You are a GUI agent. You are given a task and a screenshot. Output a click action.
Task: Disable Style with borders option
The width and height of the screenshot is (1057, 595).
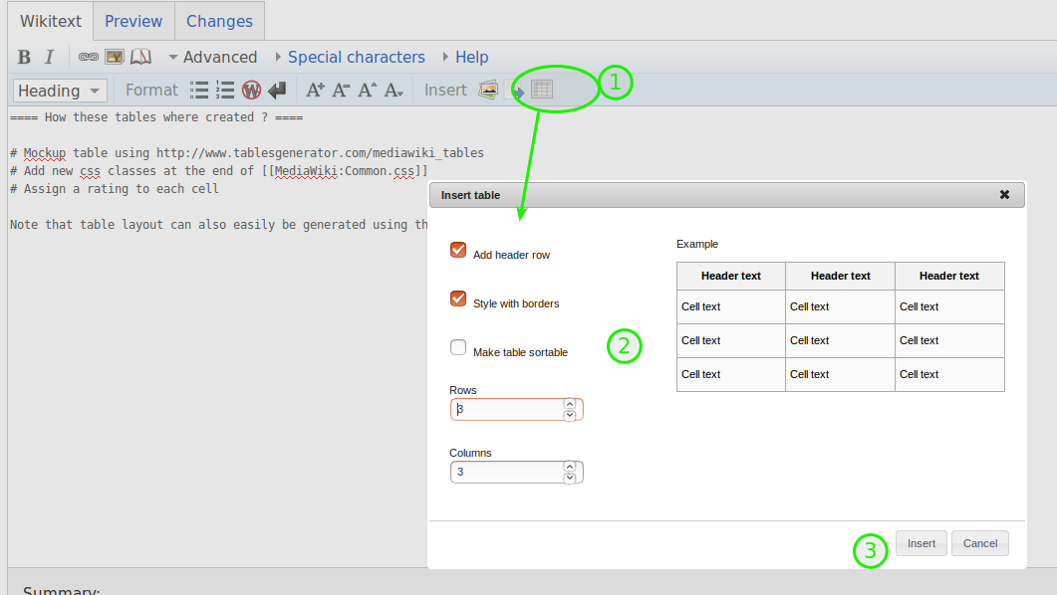pos(458,298)
